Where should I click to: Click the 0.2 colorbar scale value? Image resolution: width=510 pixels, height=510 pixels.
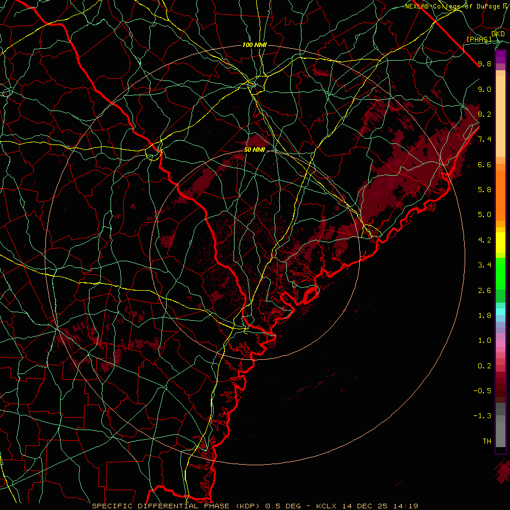coord(484,366)
